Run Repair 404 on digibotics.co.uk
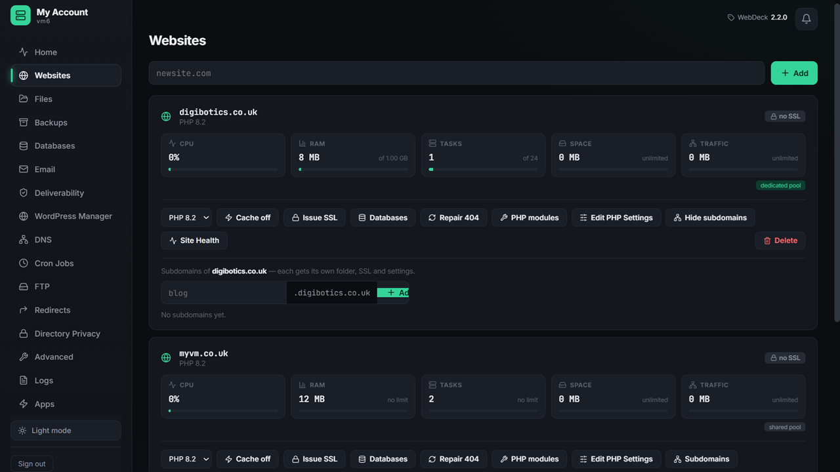Image resolution: width=840 pixels, height=472 pixels. pos(453,218)
